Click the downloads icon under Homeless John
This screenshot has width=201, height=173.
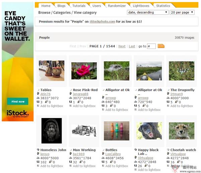point(38,162)
